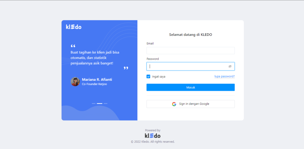Click the Password field label

(x=153, y=59)
